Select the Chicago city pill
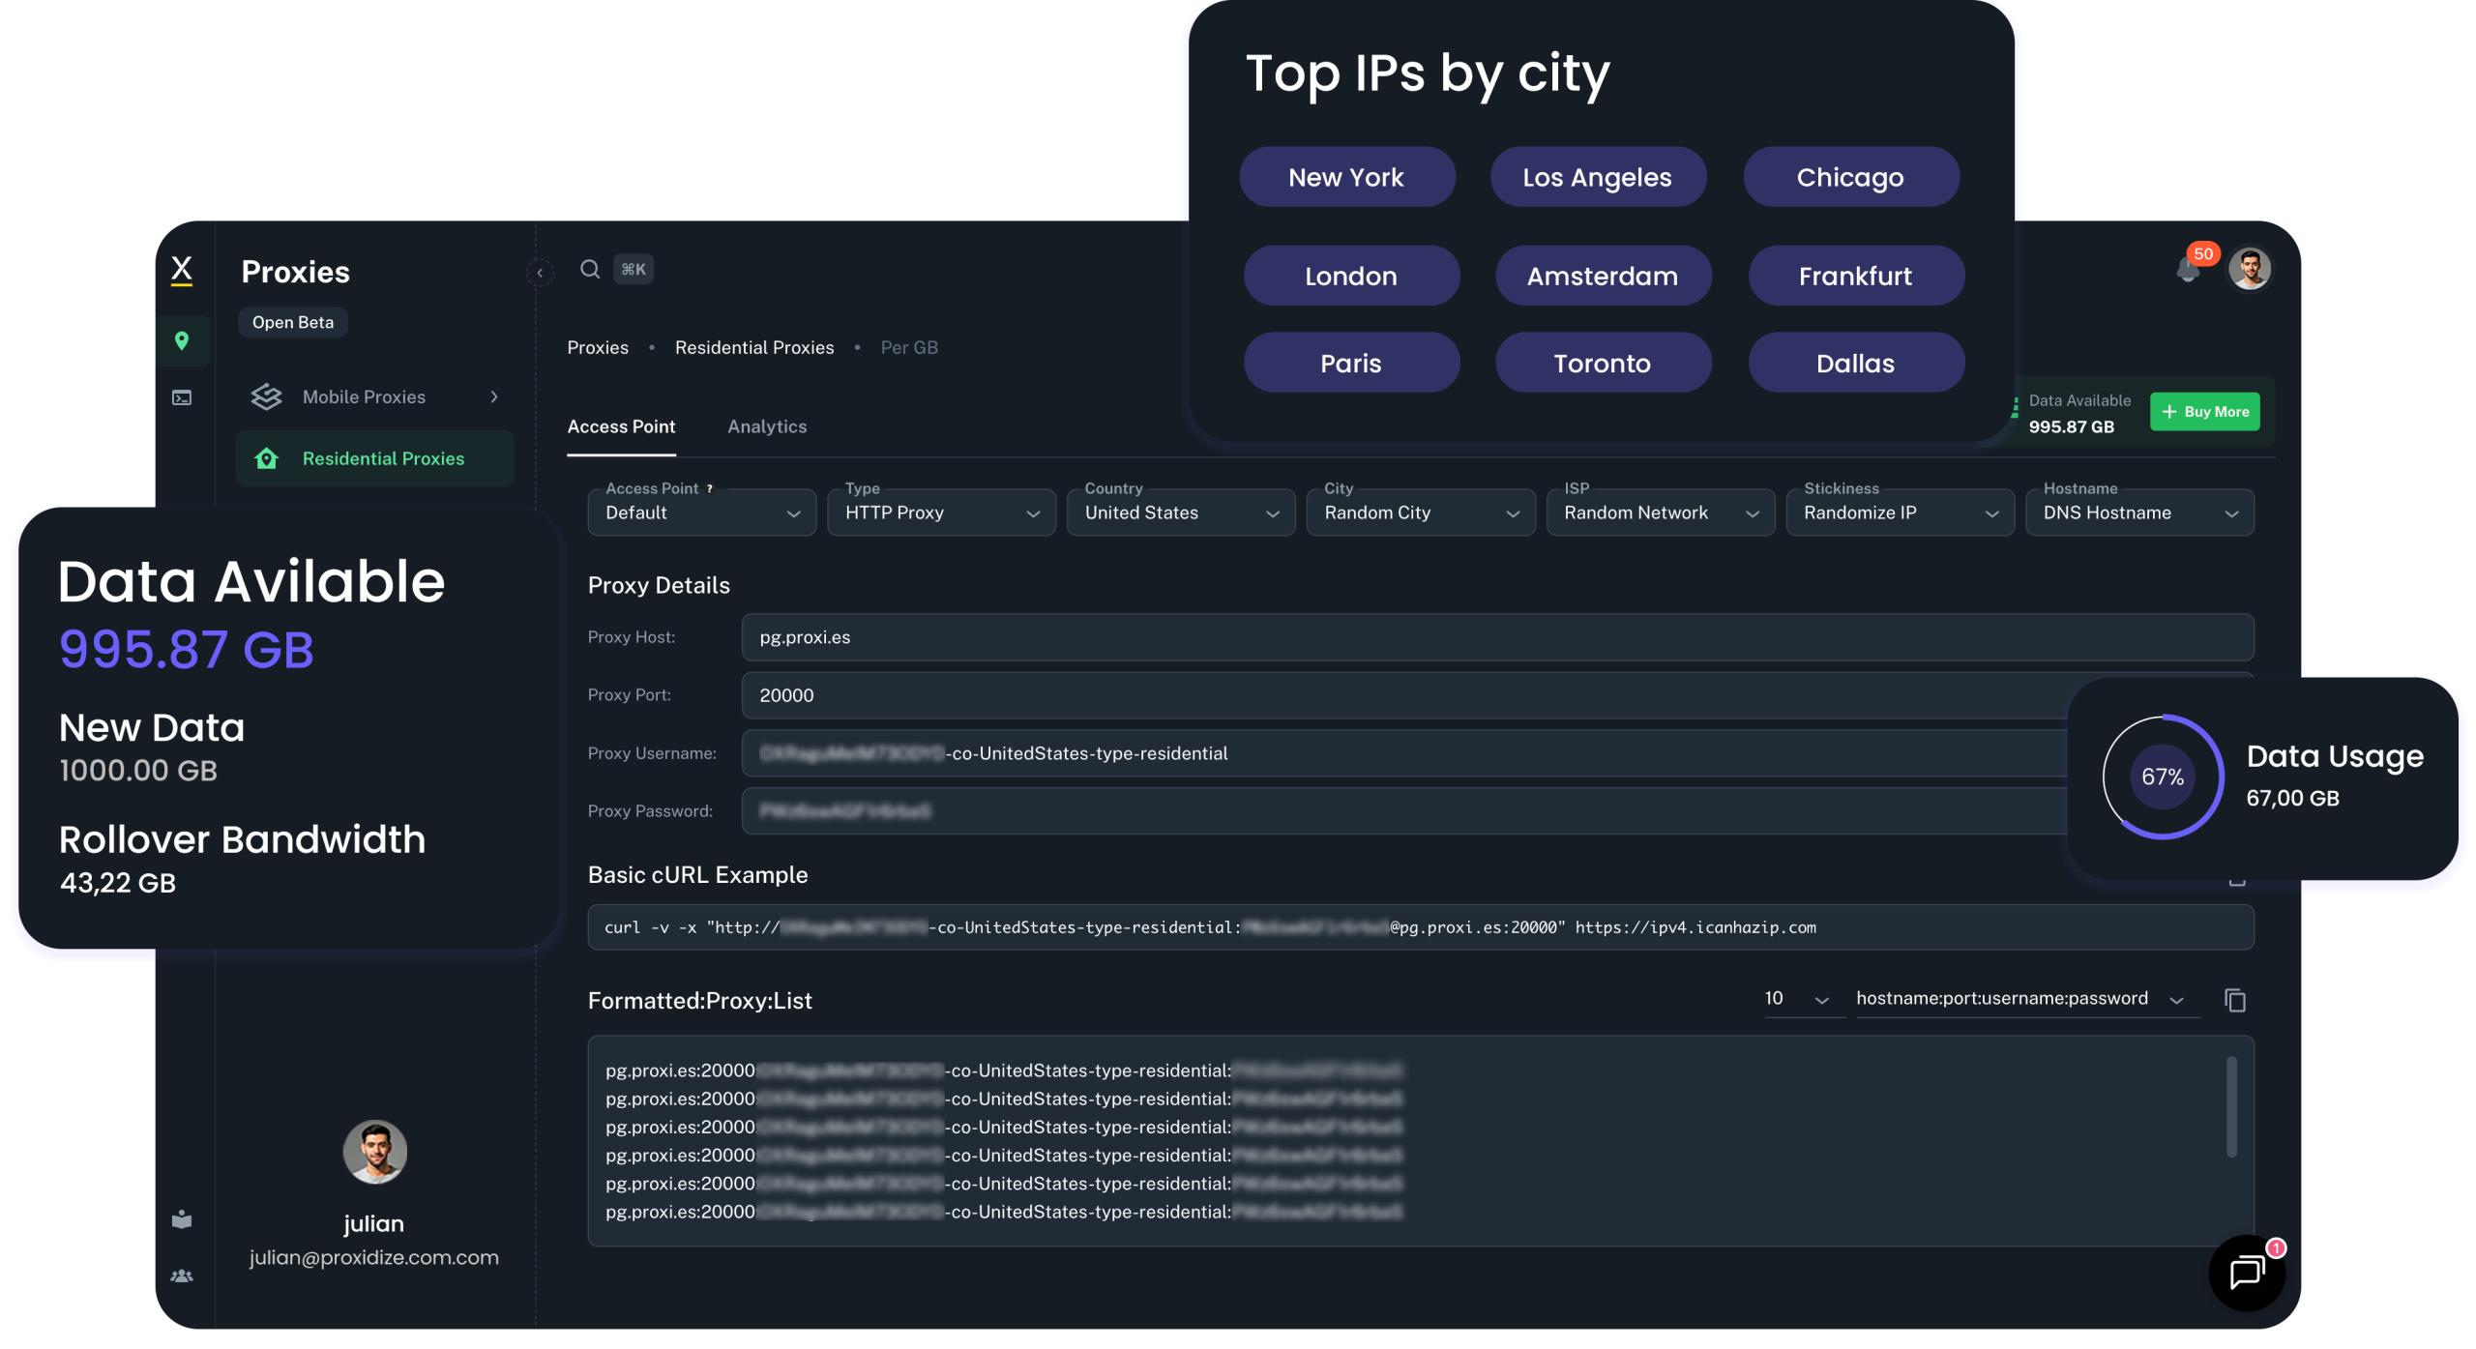Image resolution: width=2476 pixels, height=1349 pixels. (x=1850, y=177)
